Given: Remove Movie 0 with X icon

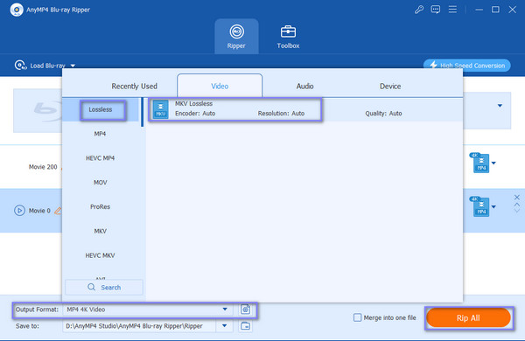Looking at the screenshot, I should (517, 198).
